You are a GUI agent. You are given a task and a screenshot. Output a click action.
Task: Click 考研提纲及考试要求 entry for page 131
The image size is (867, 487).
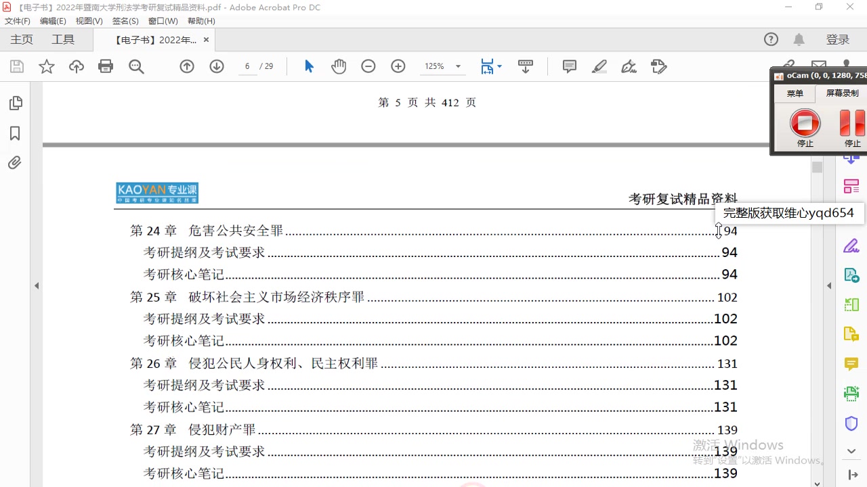[x=440, y=386]
